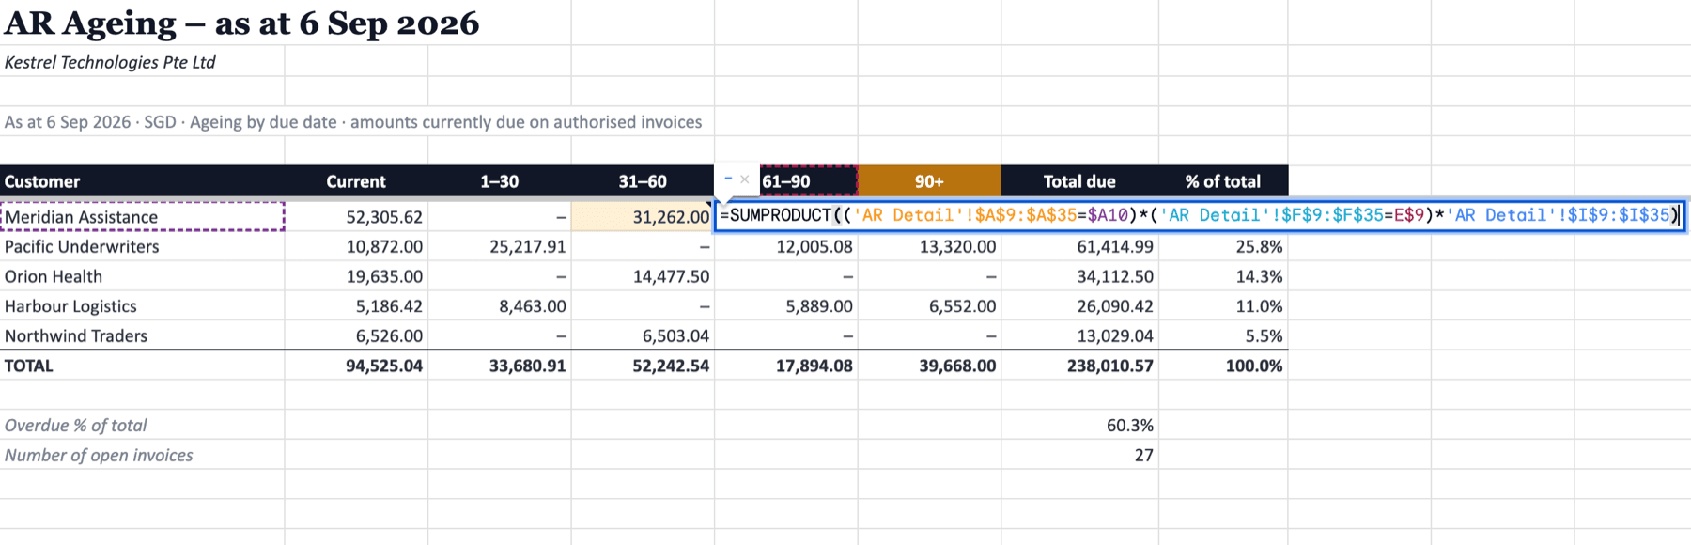Select the 238,010.57 grand total cell
1691x545 pixels.
click(x=1079, y=366)
